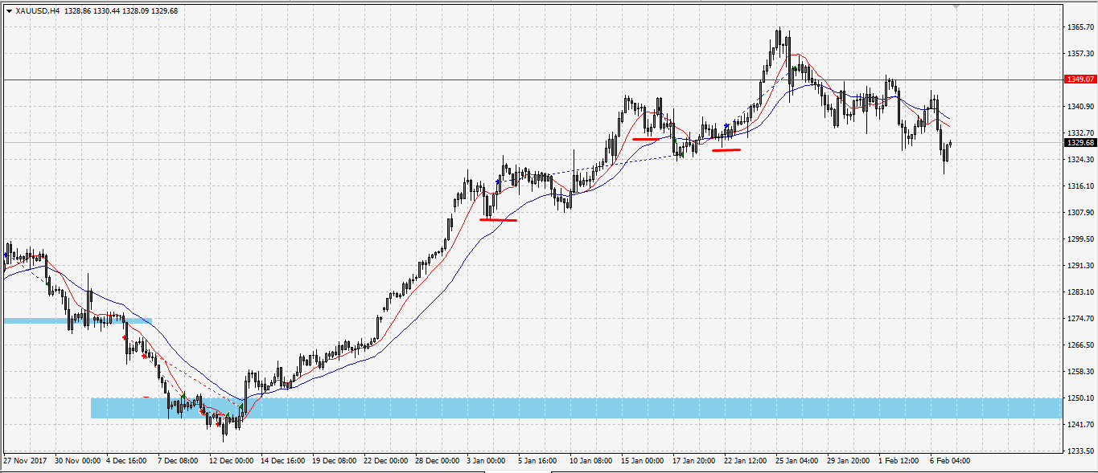This screenshot has height=473, width=1098.
Task: Select the short blue rectangle near 1274.70
Action: tap(77, 321)
